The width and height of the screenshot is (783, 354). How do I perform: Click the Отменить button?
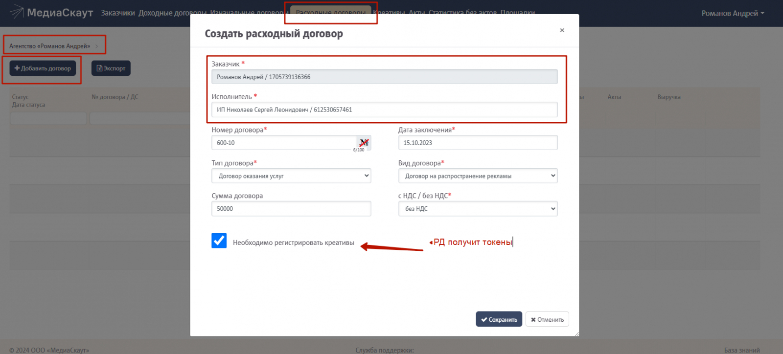[547, 319]
